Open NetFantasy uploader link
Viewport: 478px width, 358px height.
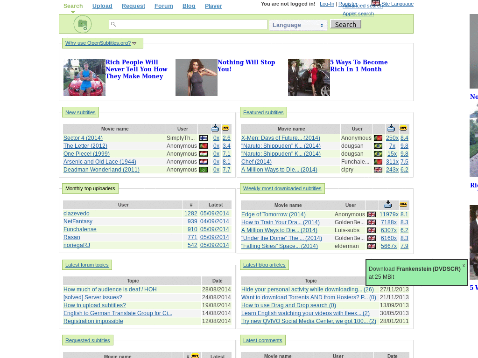(x=78, y=221)
